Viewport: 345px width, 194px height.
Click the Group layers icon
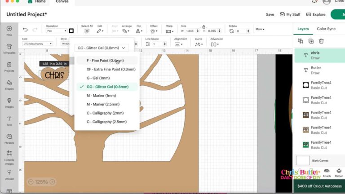[x=301, y=41]
